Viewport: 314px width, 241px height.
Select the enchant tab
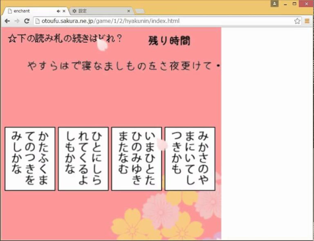[33, 11]
